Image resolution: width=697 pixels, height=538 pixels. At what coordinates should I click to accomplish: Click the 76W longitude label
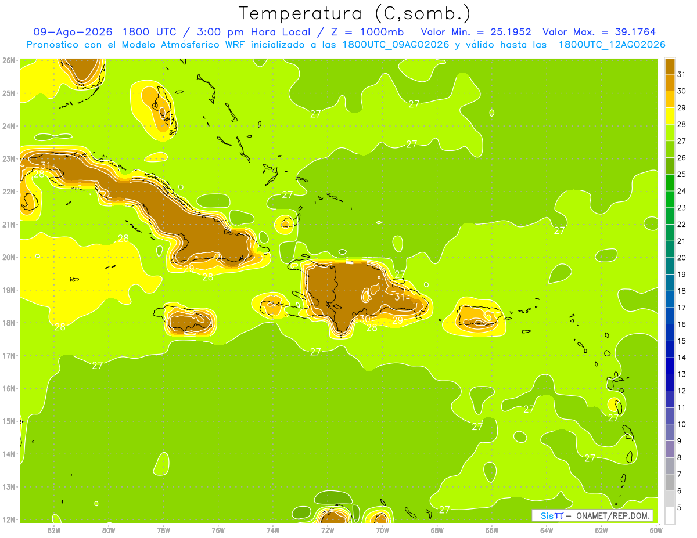click(218, 530)
